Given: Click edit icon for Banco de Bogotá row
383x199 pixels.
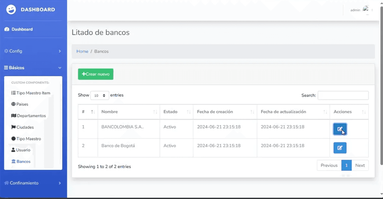Looking at the screenshot, I should pyautogui.click(x=340, y=148).
